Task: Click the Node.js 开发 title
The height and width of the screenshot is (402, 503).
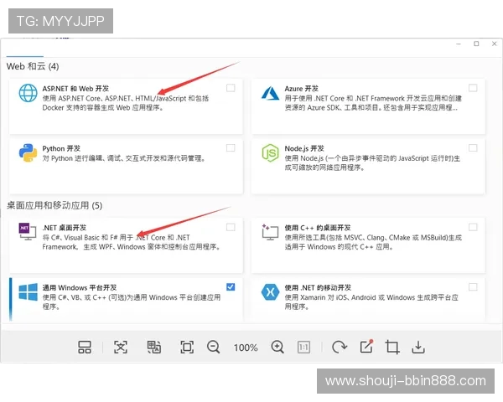Action: pos(304,148)
